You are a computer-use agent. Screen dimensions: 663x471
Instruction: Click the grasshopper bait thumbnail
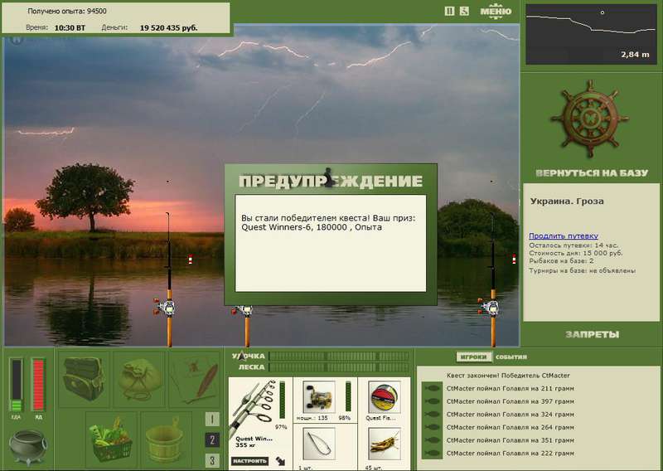pyautogui.click(x=384, y=444)
